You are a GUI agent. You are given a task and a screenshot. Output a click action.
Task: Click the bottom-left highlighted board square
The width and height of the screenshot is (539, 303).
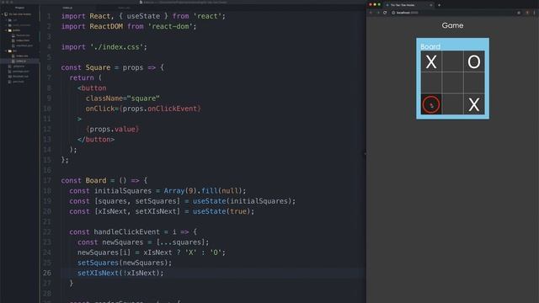[x=431, y=104]
